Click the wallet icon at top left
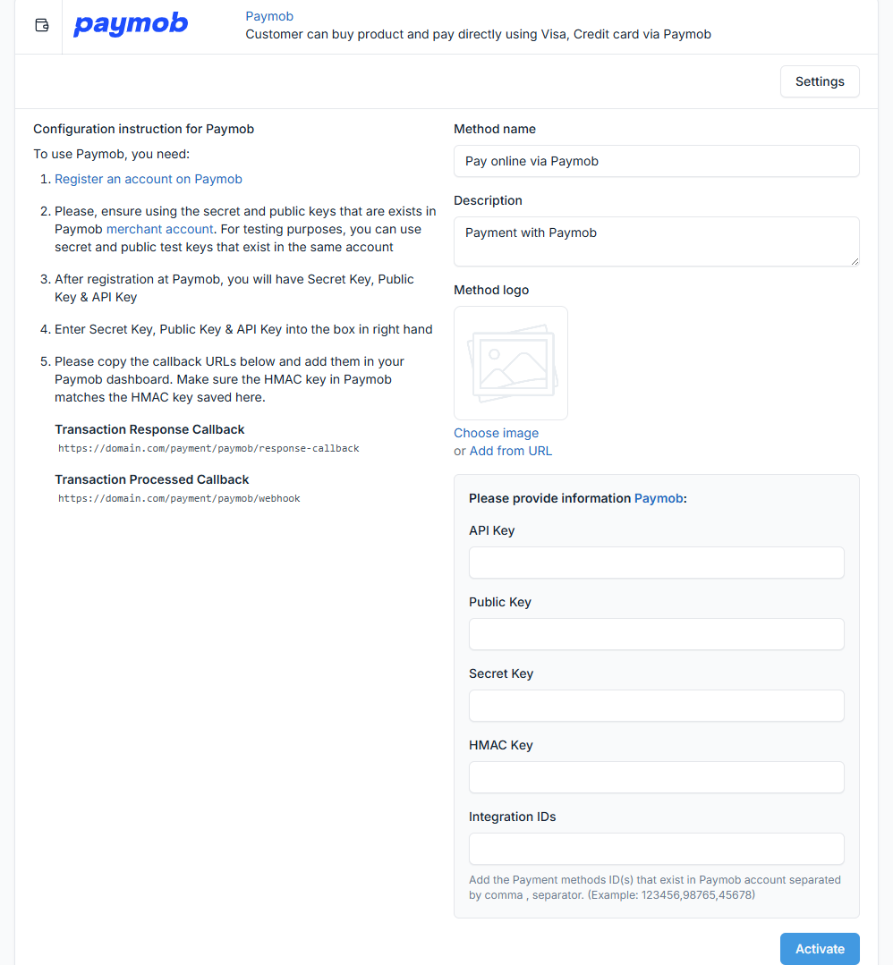The height and width of the screenshot is (965, 893). coord(41,25)
